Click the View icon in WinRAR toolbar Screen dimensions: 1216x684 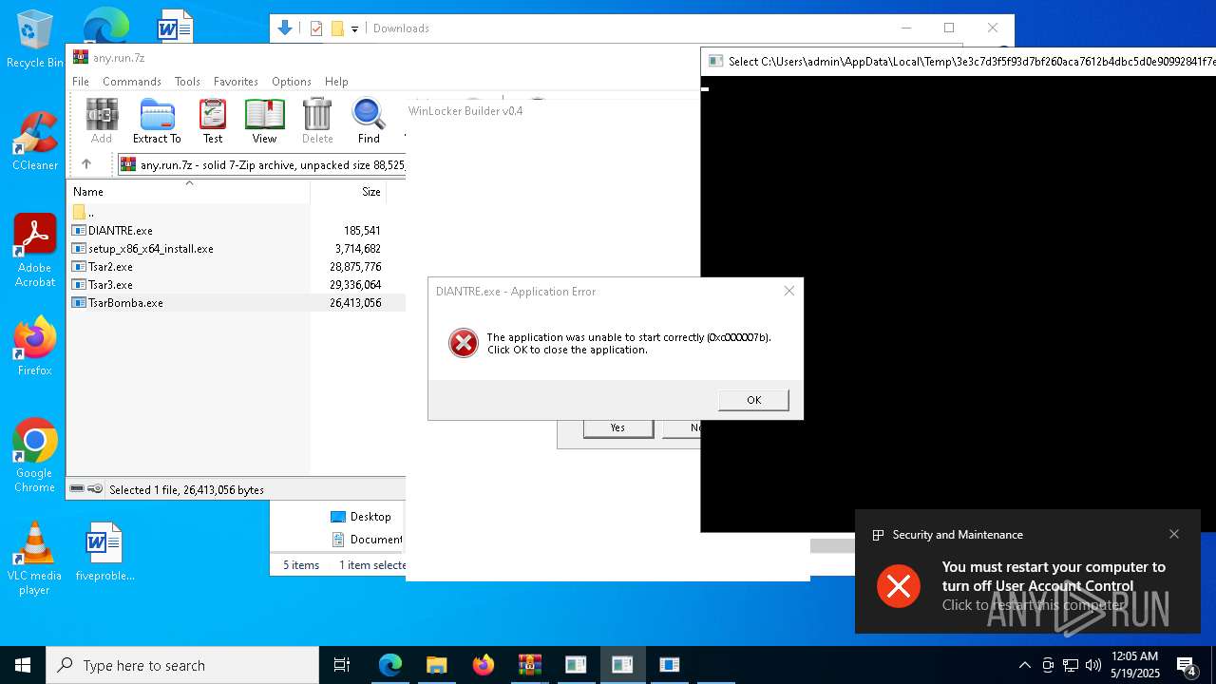click(264, 121)
